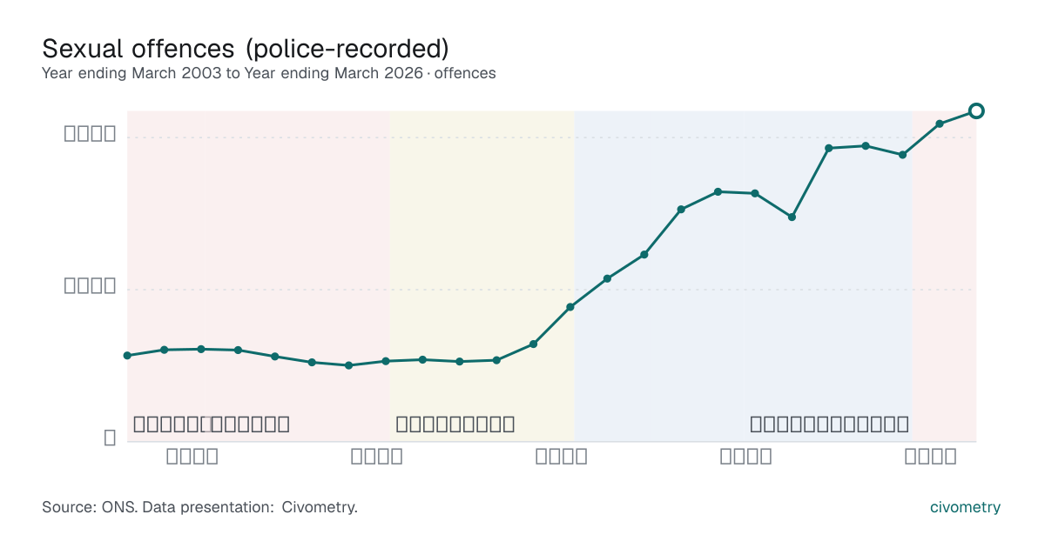Select the data point on the beige-blue boundary
This screenshot has height=548, width=1045.
(570, 307)
